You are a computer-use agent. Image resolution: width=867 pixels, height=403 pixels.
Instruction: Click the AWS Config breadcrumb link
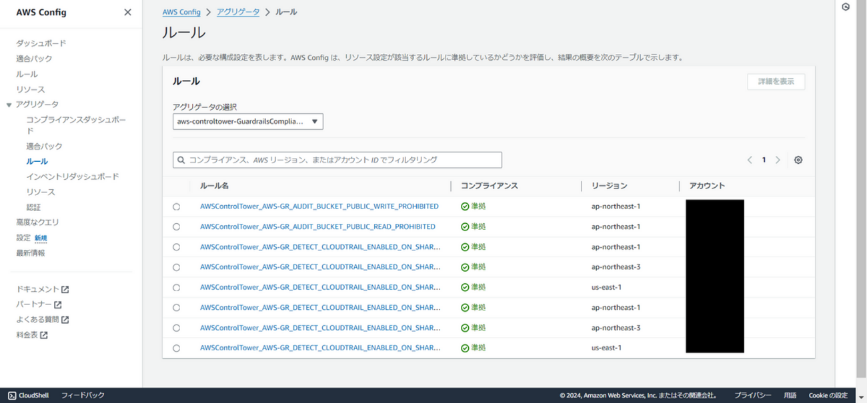182,12
